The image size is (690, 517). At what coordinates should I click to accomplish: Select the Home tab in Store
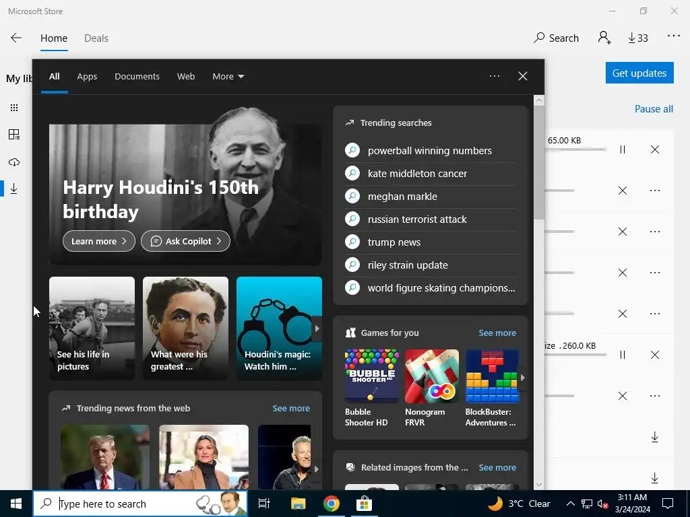click(54, 38)
